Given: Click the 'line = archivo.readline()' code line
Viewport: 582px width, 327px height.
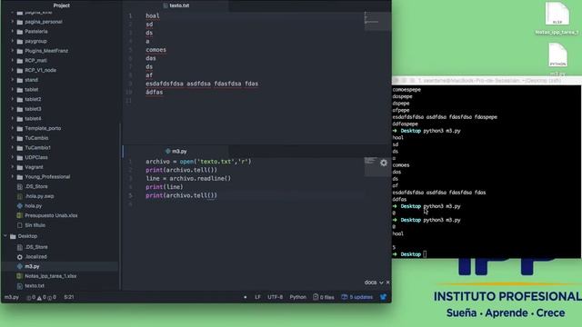Looking at the screenshot, I should click(x=188, y=178).
